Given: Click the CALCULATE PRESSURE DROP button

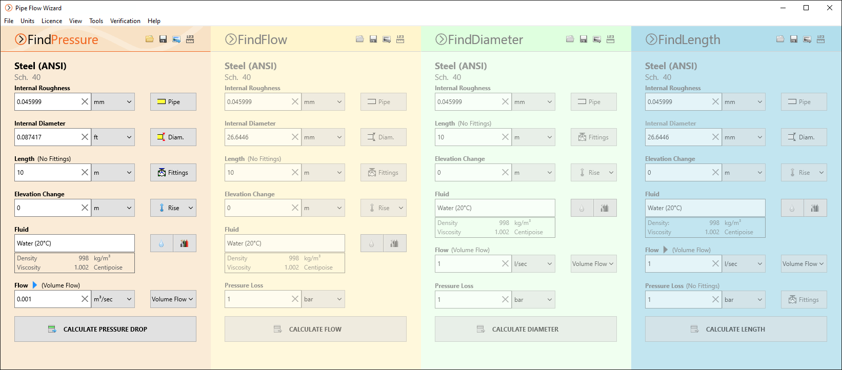Looking at the screenshot, I should point(105,329).
